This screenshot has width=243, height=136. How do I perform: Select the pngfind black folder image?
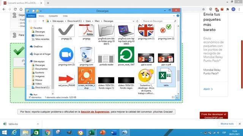pyautogui.click(x=106, y=35)
